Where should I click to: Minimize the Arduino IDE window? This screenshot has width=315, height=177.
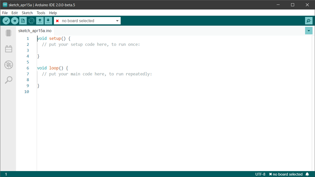278,5
